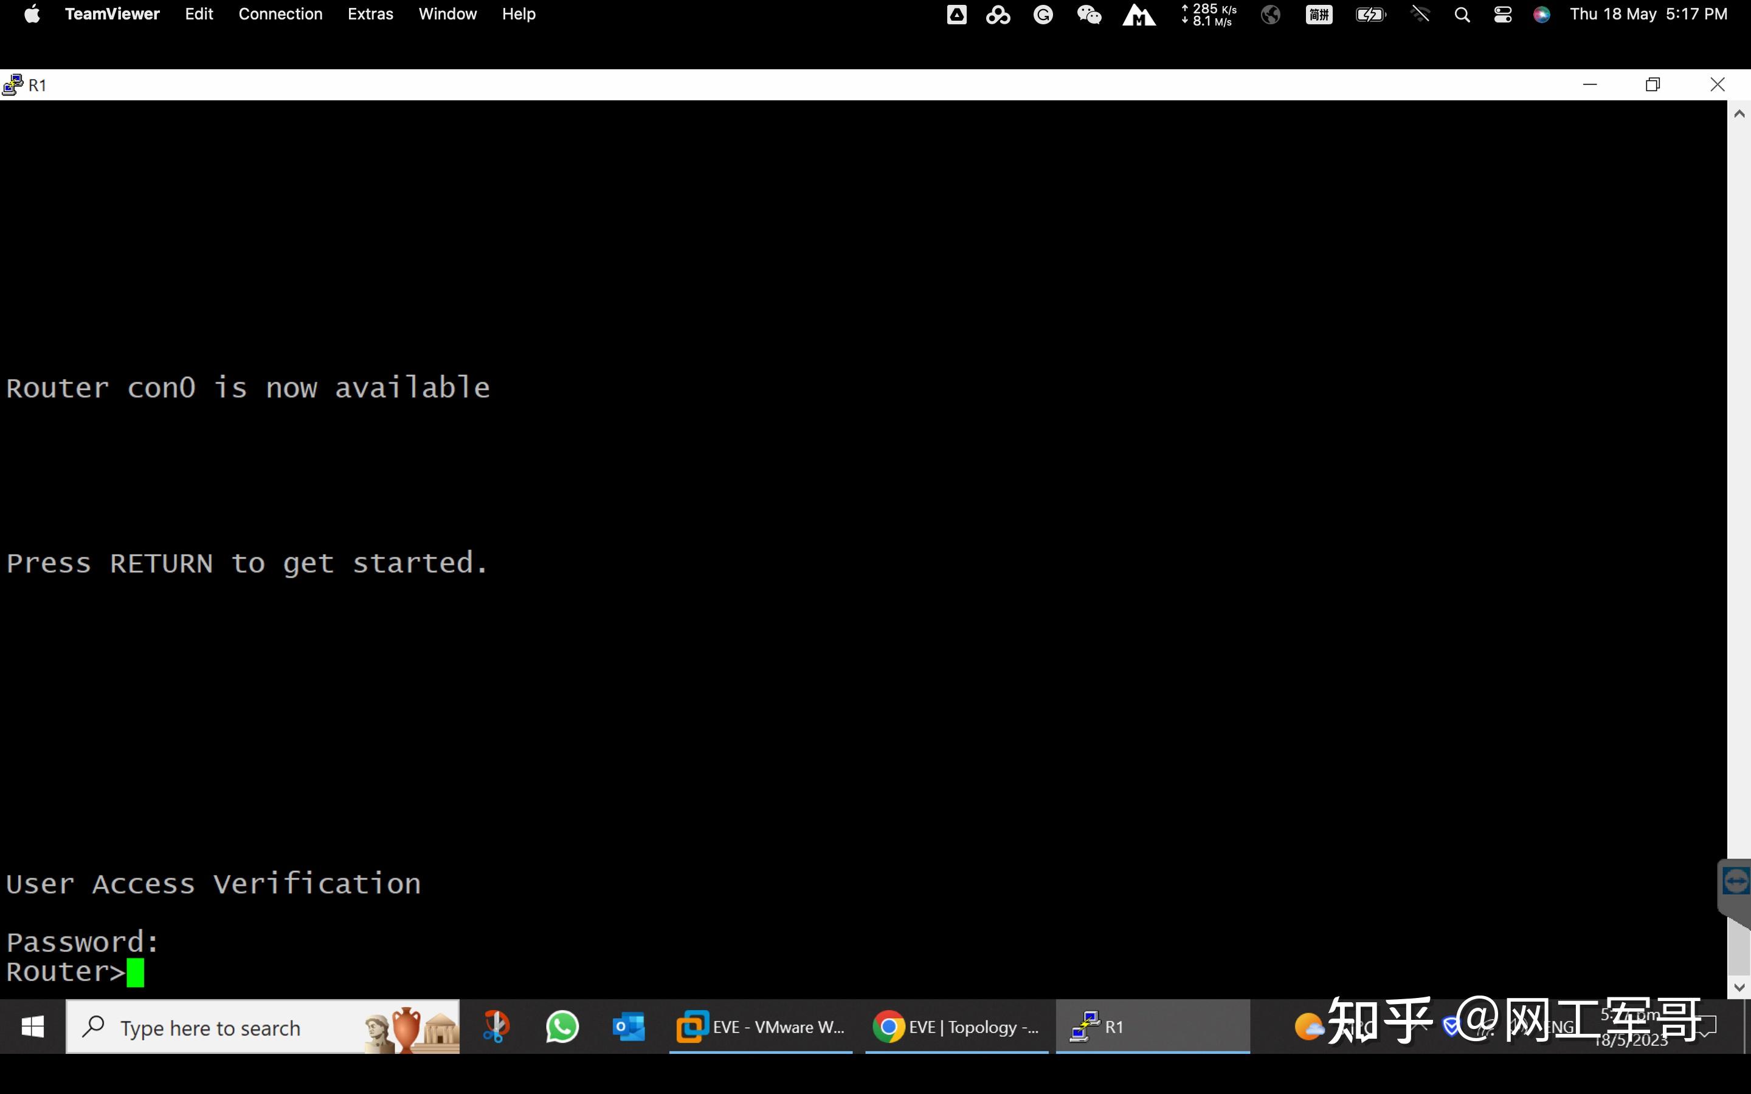Screen dimensions: 1751x1094
Task: Open the Connection menu
Action: click(280, 15)
